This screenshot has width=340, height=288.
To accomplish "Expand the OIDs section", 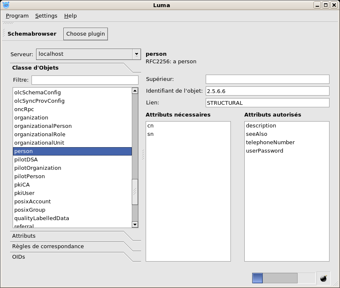I will [18, 257].
